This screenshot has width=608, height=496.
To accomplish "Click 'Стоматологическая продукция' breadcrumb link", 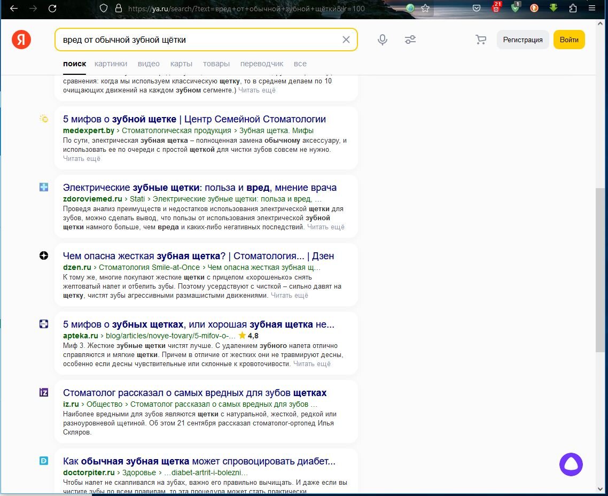I will (x=176, y=131).
